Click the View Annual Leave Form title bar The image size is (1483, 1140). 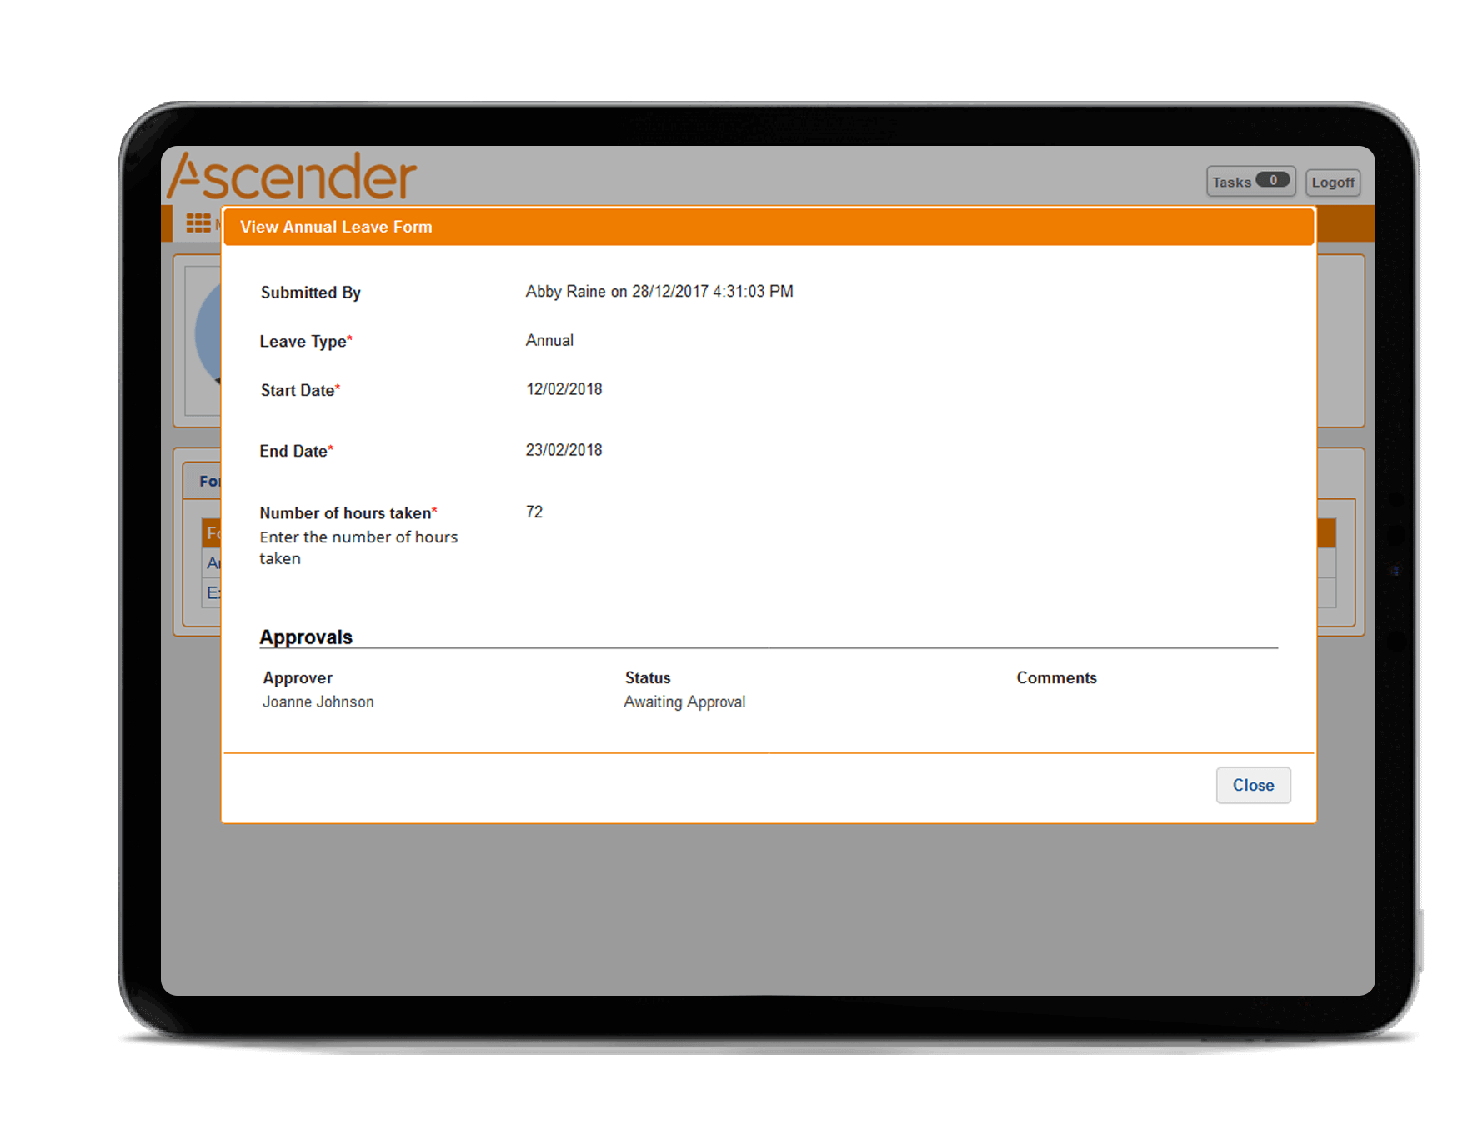tap(337, 226)
